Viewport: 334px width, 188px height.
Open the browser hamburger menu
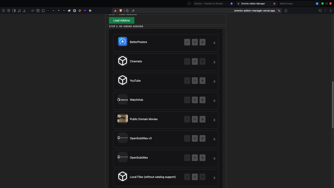[x=3, y=11]
